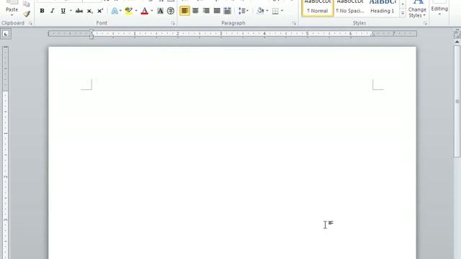461x259 pixels.
Task: Select the Heading 1 style
Action: [382, 8]
